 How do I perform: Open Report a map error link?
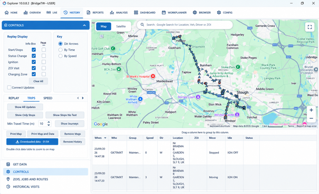click(x=307, y=126)
